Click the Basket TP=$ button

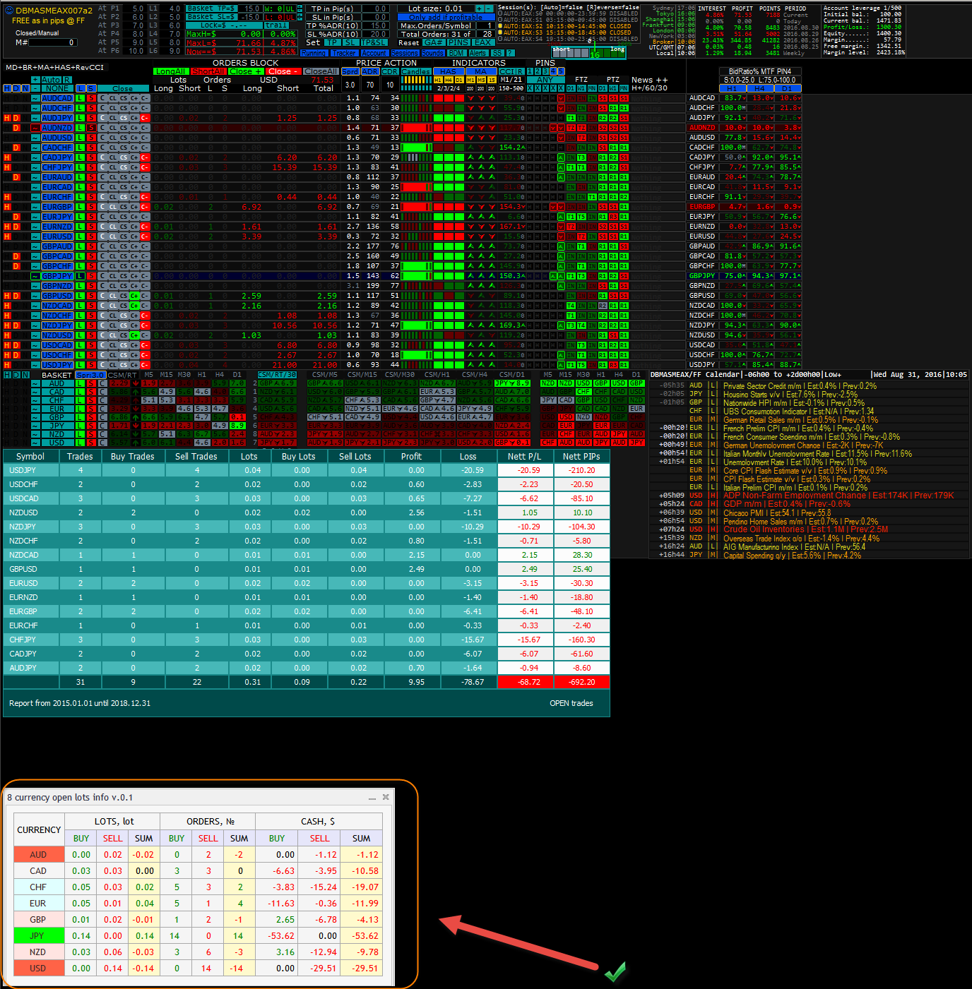pyautogui.click(x=211, y=8)
